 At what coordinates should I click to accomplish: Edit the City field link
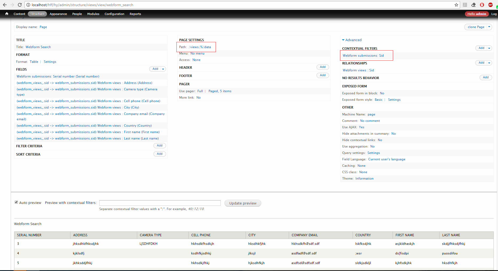78,107
